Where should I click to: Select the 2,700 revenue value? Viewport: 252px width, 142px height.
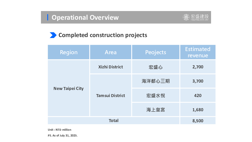tap(198, 67)
